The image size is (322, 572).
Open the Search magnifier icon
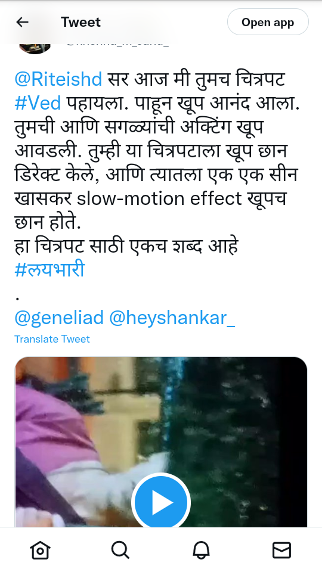[120, 550]
